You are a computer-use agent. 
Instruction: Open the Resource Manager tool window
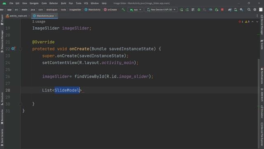(x=2, y=41)
